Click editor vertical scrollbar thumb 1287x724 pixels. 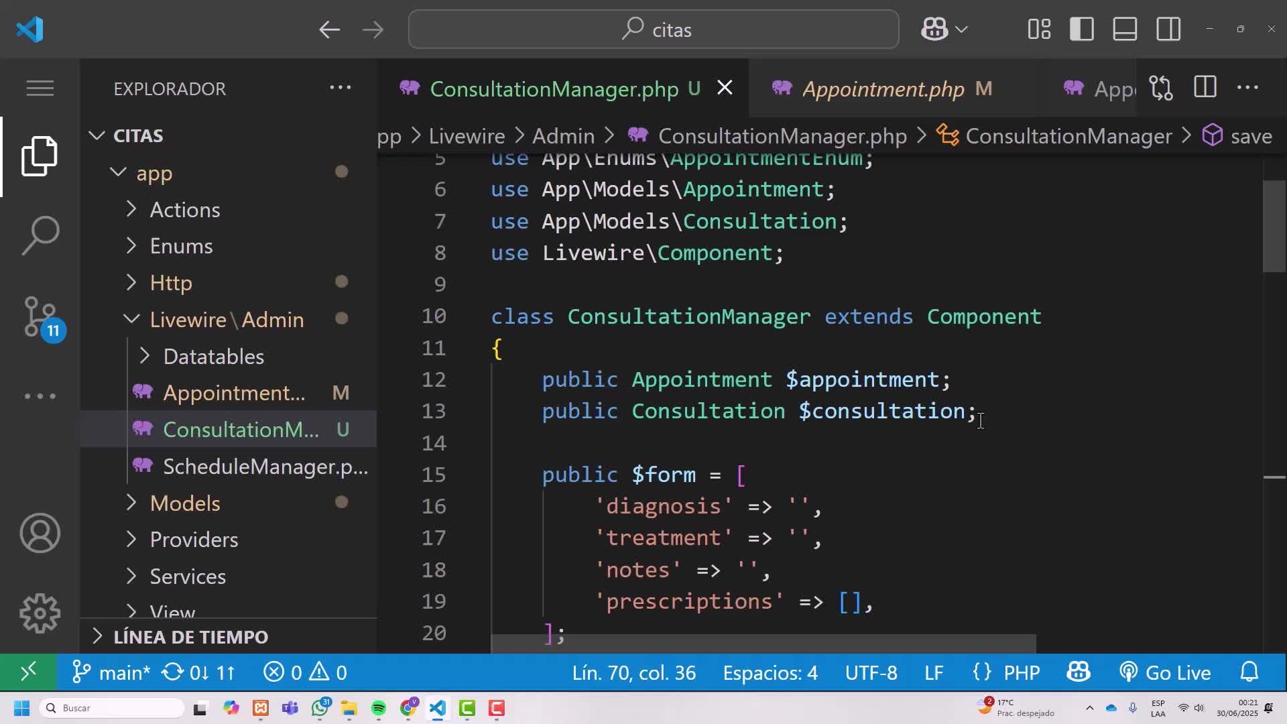[x=1274, y=226]
